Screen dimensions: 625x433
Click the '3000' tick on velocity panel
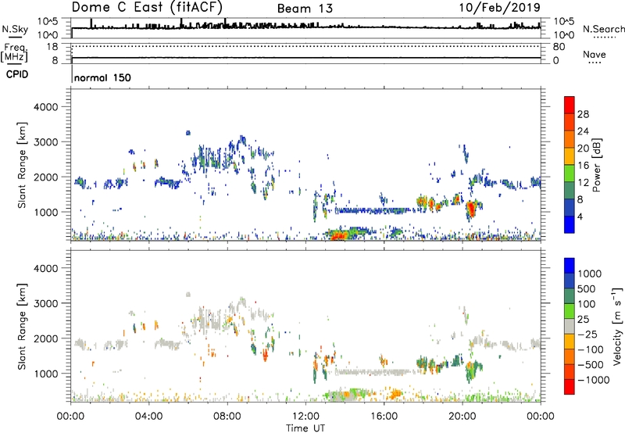46,303
